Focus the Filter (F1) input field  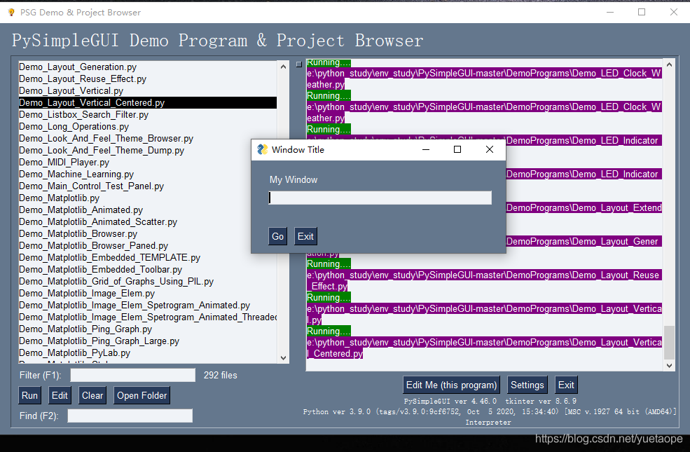click(x=133, y=375)
